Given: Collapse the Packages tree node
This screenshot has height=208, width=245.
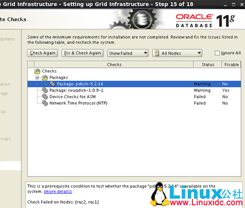Looking at the screenshot, I should 37,77.
